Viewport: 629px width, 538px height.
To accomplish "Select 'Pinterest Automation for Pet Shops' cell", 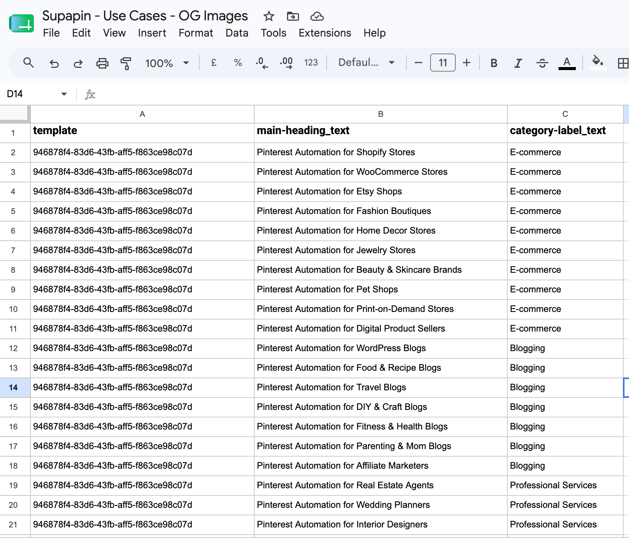I will coord(381,290).
